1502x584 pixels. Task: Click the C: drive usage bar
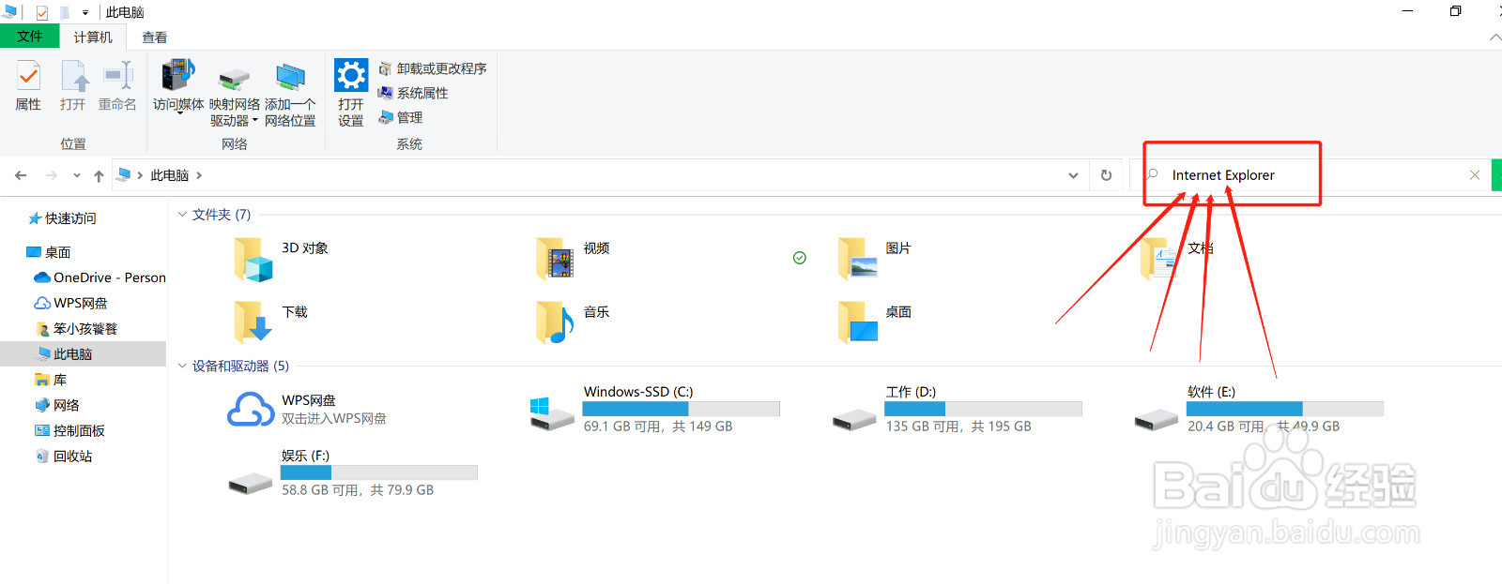[681, 409]
